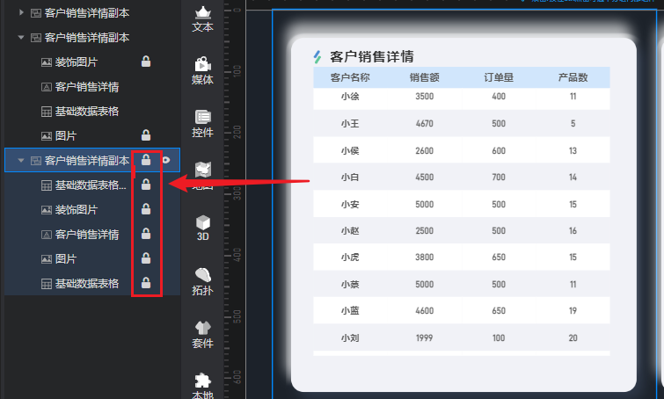Viewport: 664px width, 399px height.
Task: Open the 拓扑 (topology) component category
Action: (x=202, y=281)
